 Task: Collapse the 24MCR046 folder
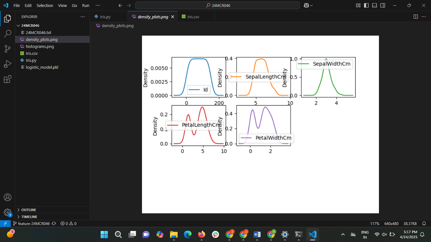pyautogui.click(x=52, y=26)
